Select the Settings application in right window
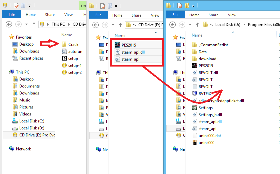The height and width of the screenshot is (174, 280). [203, 108]
